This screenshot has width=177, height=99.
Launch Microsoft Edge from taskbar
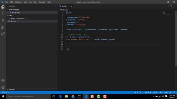point(60,97)
